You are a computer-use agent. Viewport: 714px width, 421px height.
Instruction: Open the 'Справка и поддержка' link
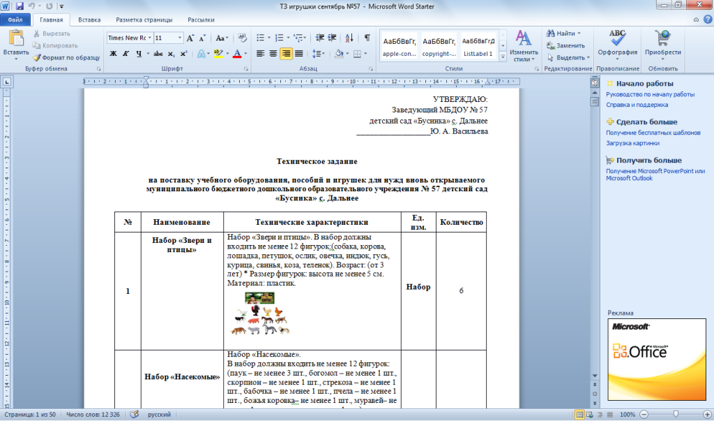coord(637,105)
